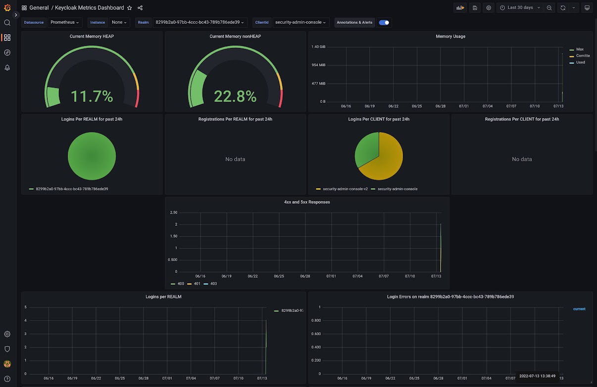Open the Prometheus datasource dropdown

(65, 22)
